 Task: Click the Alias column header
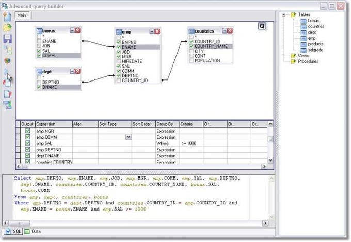point(85,124)
